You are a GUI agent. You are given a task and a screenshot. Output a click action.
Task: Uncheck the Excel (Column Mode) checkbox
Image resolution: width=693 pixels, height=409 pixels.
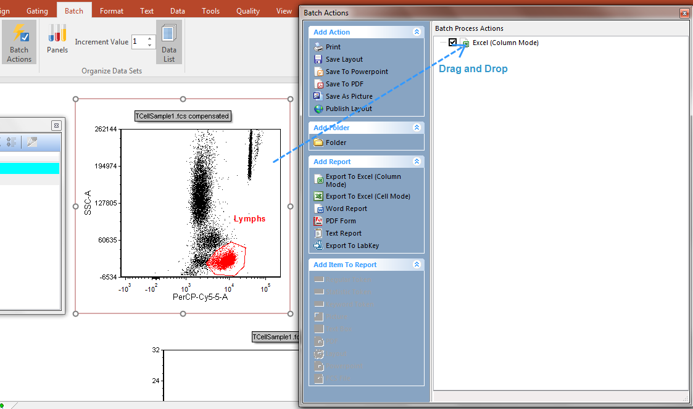[x=453, y=43]
